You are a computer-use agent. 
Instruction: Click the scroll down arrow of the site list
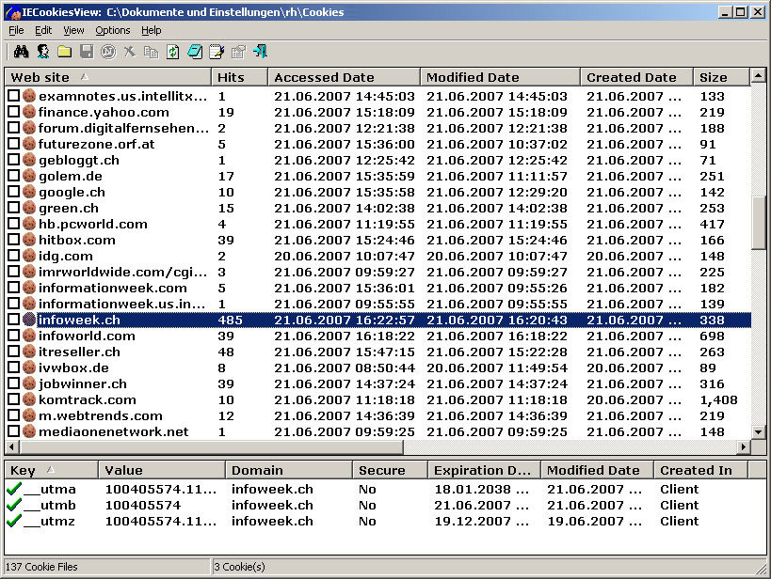coord(758,432)
